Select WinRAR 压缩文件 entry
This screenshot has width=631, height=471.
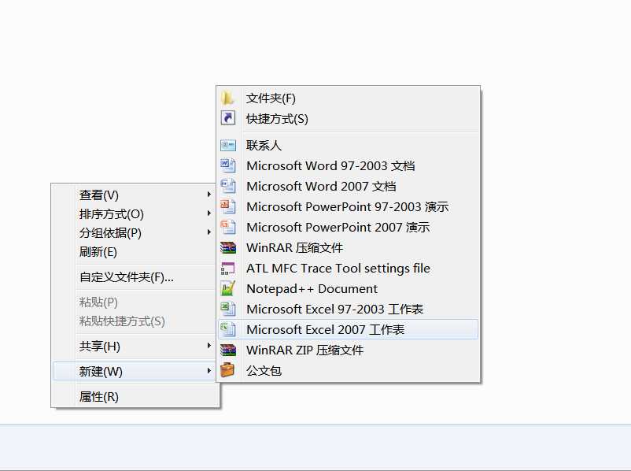348,247
